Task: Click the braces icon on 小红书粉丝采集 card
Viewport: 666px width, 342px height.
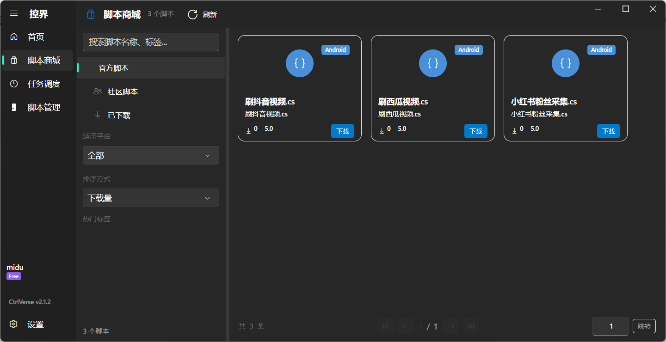Action: (566, 63)
